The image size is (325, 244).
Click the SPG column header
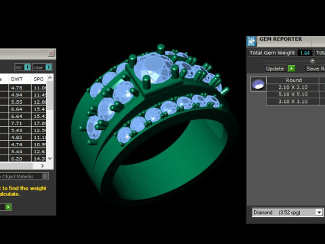[39, 79]
